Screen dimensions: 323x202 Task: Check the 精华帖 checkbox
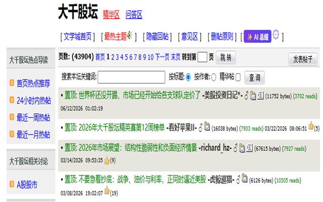click(238, 77)
